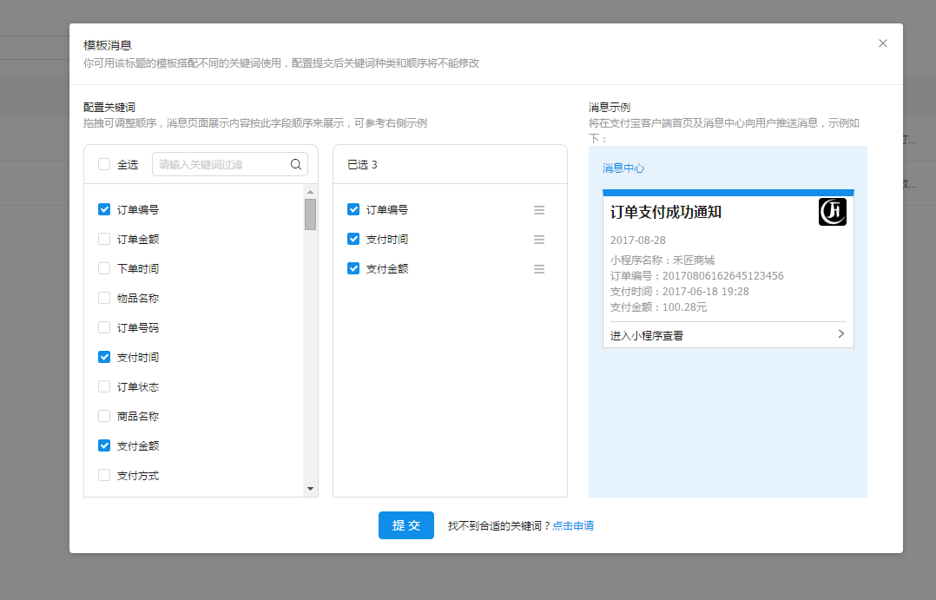This screenshot has height=600, width=936.
Task: Click the keyword list scroll up arrow
Action: tap(310, 192)
